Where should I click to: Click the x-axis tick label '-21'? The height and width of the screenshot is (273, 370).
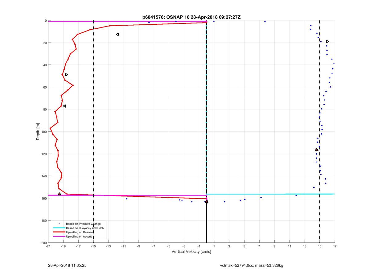click(x=48, y=246)
